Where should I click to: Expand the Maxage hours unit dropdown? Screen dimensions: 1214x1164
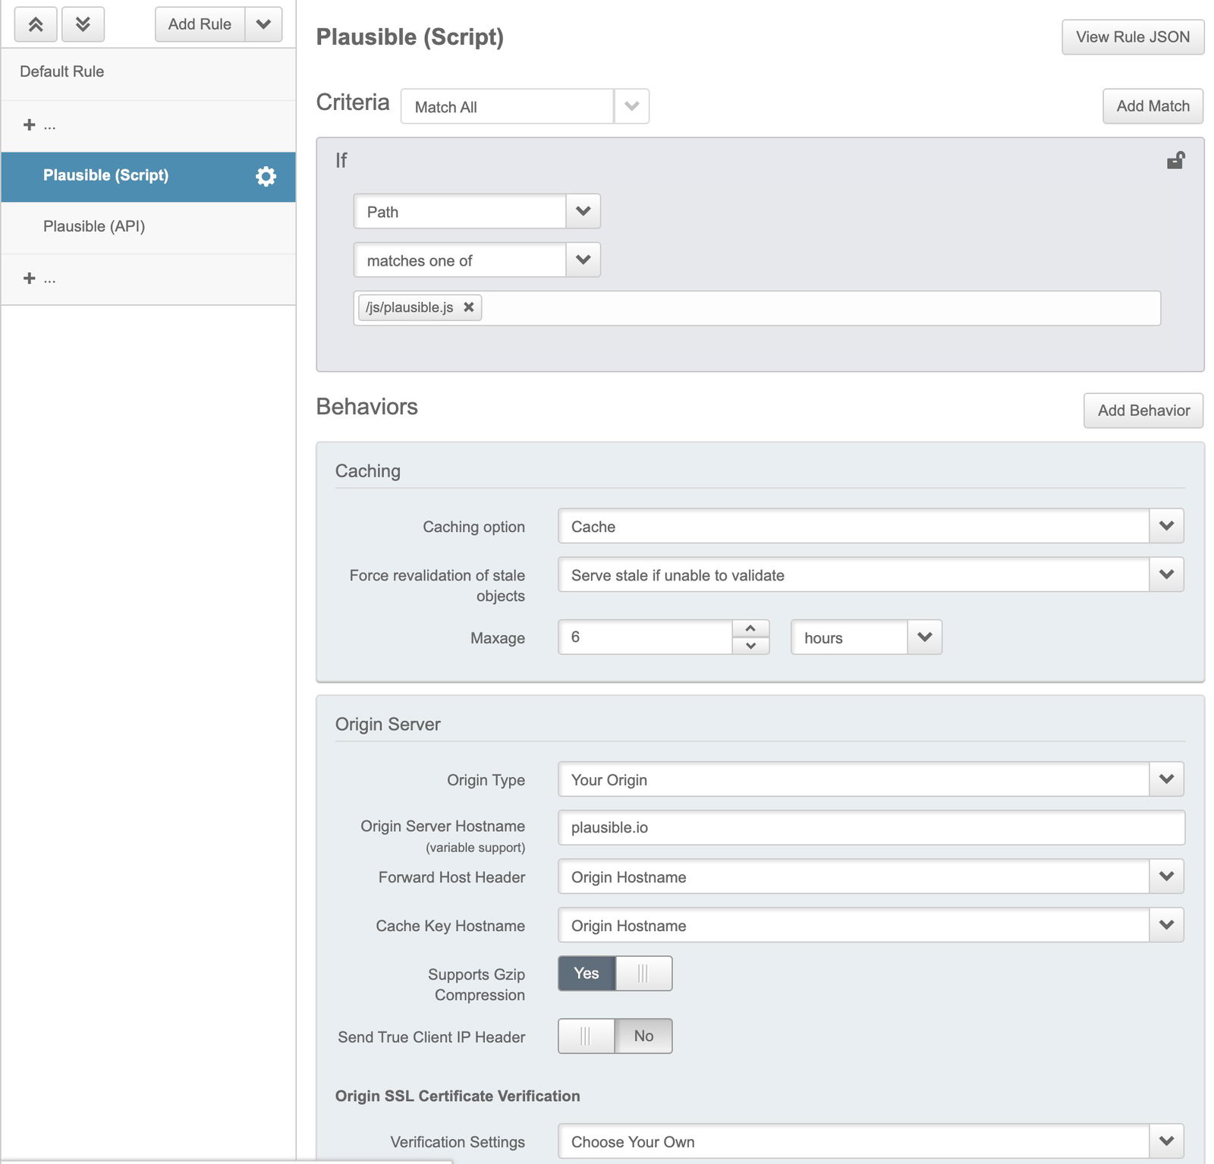pos(866,637)
